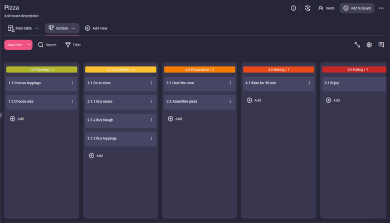Image resolution: width=390 pixels, height=223 pixels.
Task: Open the Kanban view options menu
Action: coord(73,28)
